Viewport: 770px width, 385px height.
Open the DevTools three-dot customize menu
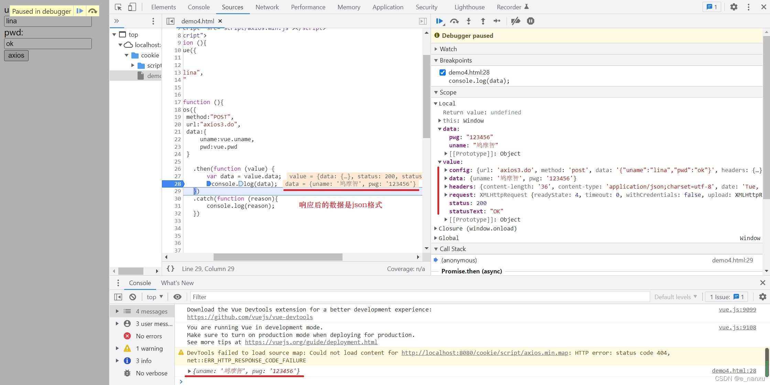pyautogui.click(x=748, y=7)
